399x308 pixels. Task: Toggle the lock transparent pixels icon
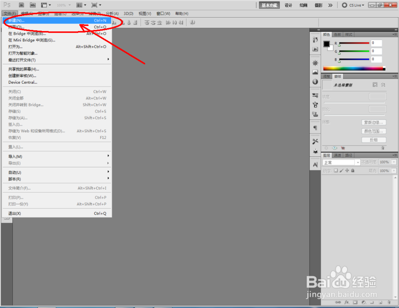336,171
